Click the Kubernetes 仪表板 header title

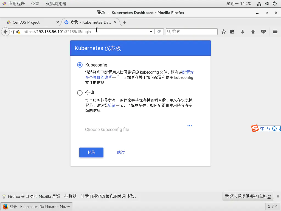pyautogui.click(x=98, y=48)
